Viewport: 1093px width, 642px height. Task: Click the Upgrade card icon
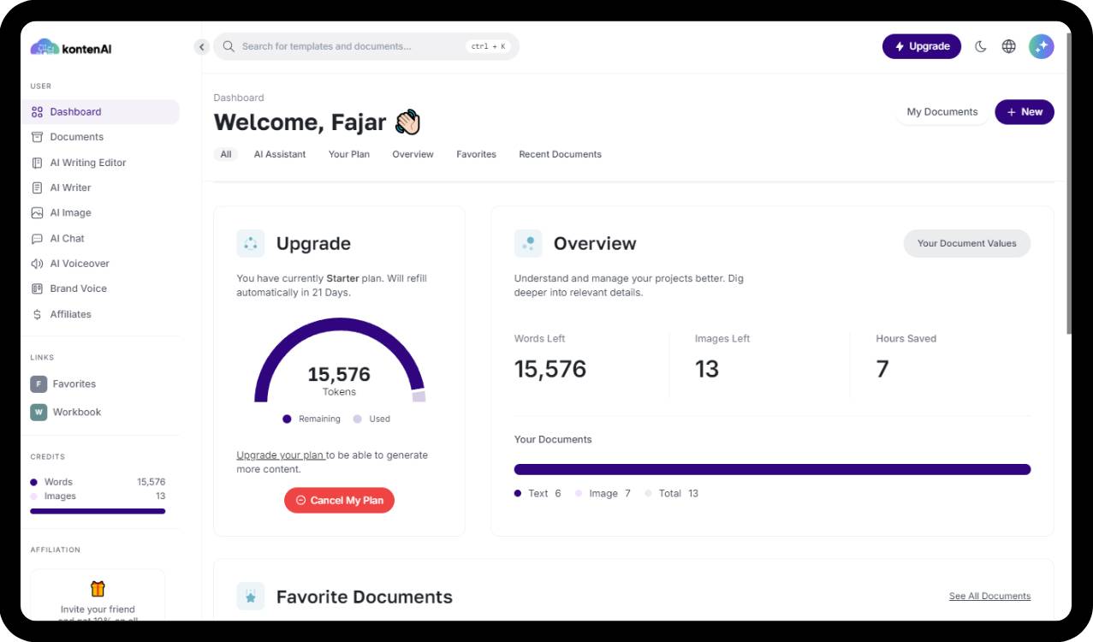251,243
